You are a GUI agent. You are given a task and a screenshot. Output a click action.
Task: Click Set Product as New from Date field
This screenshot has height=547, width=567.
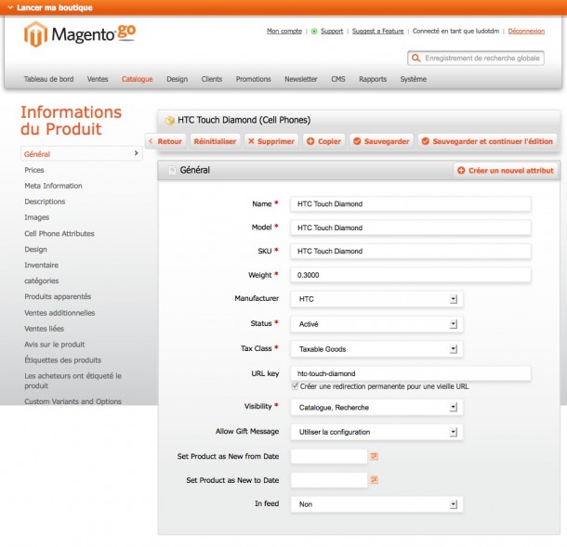(329, 456)
